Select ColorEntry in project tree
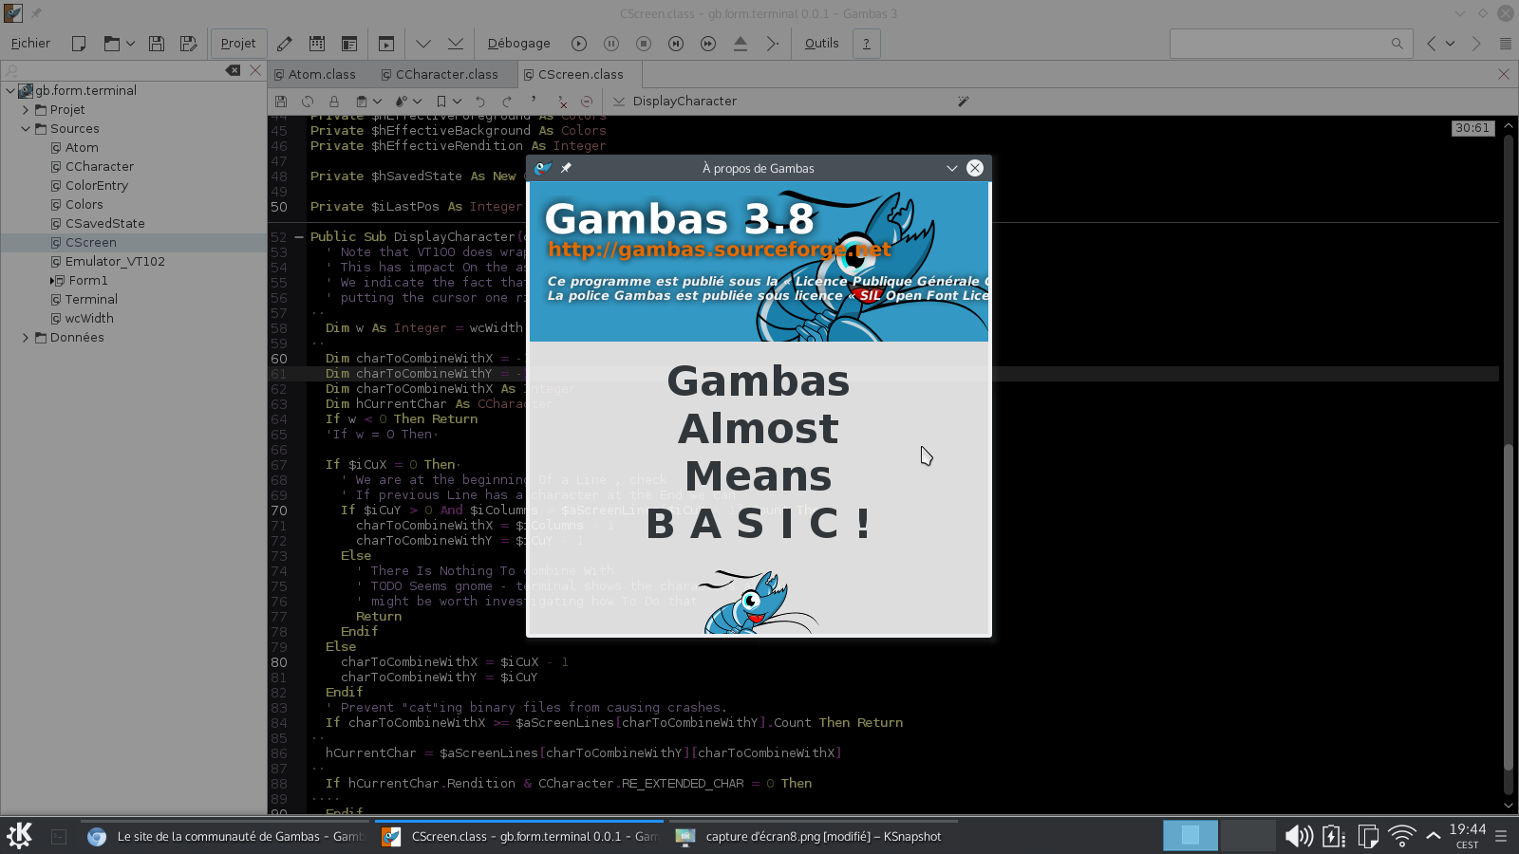 click(96, 186)
